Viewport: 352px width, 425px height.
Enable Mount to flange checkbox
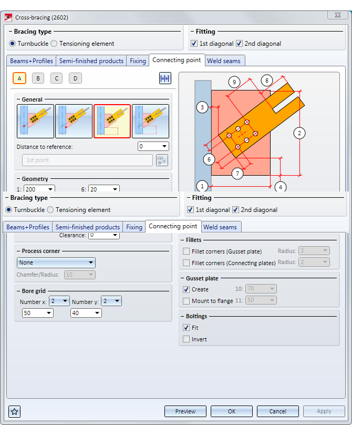(x=186, y=301)
